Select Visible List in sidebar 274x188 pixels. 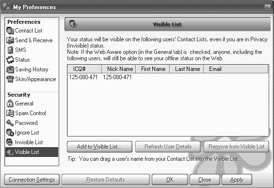(x=32, y=152)
